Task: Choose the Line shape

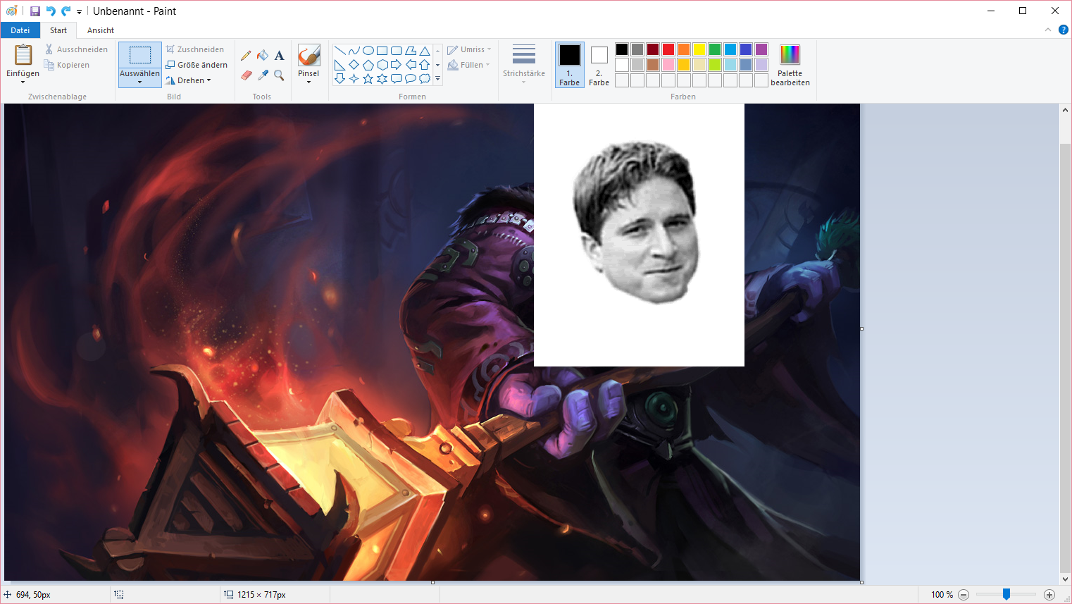Action: (x=339, y=51)
